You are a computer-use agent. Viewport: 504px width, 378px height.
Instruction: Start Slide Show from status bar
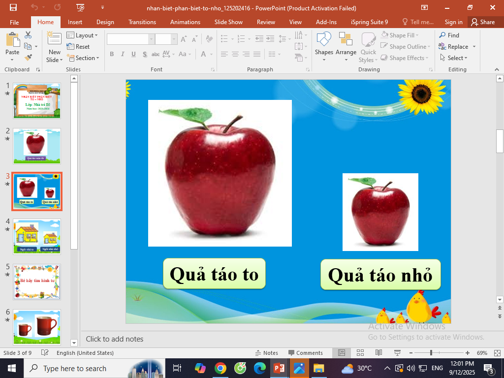point(397,353)
